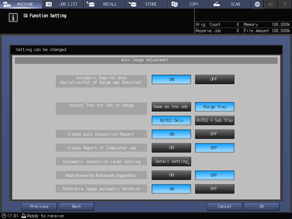Viewport: 292px width, 219px height.
Task: Open Detail Setting for Inspection Level
Action: point(171,161)
